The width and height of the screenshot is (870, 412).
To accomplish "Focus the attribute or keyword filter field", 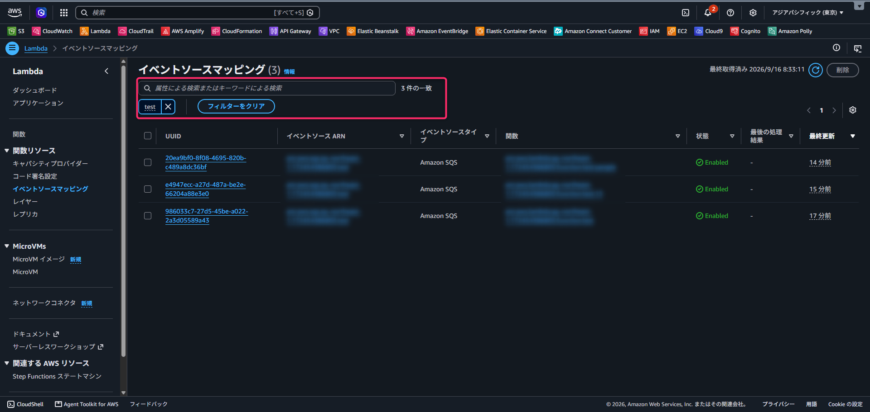I will pyautogui.click(x=267, y=88).
